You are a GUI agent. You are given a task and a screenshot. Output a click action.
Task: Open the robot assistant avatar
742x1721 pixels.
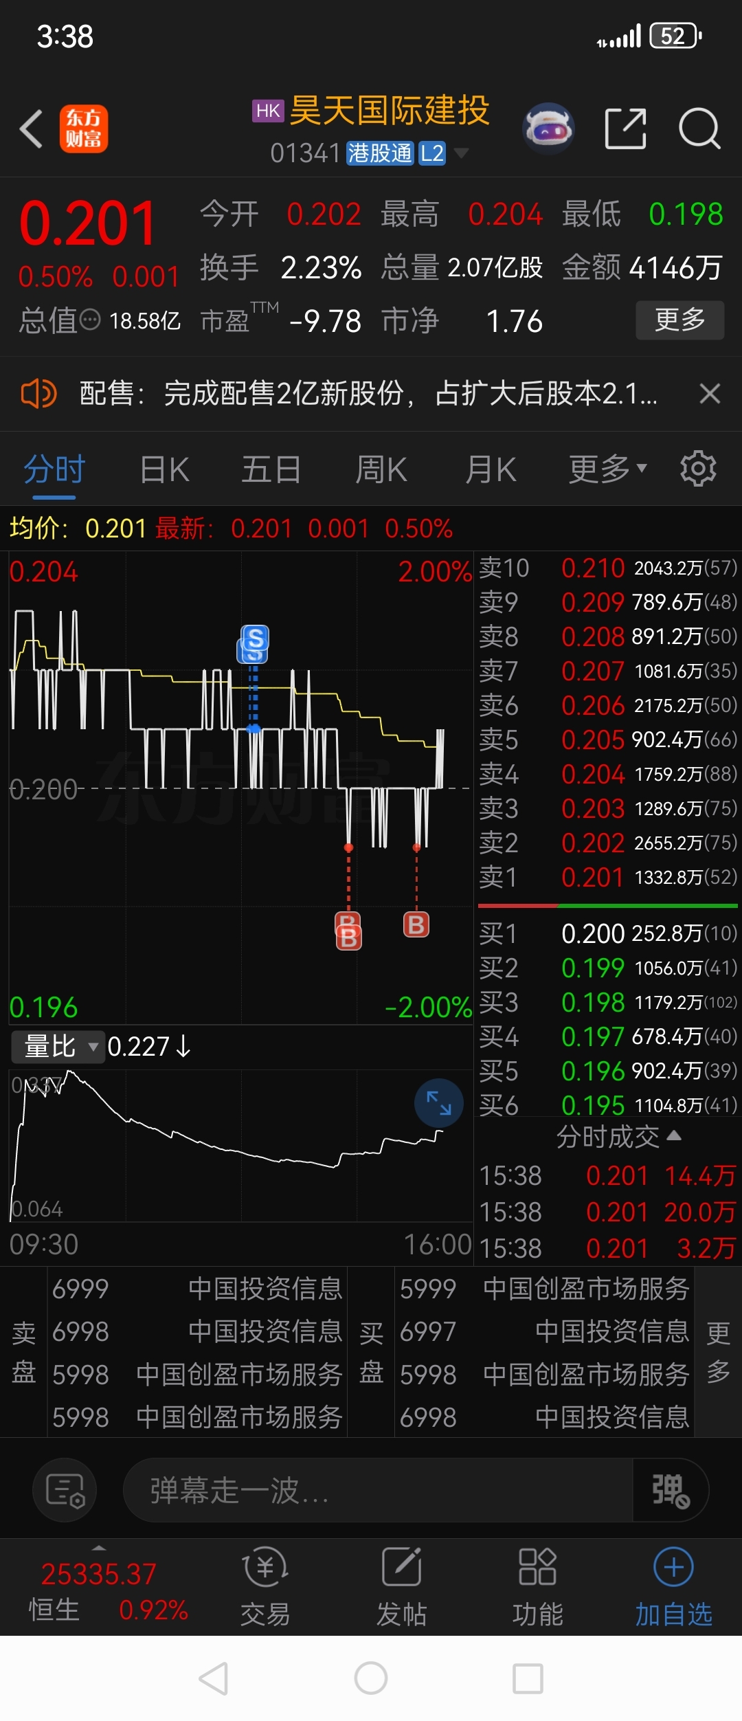pos(548,128)
